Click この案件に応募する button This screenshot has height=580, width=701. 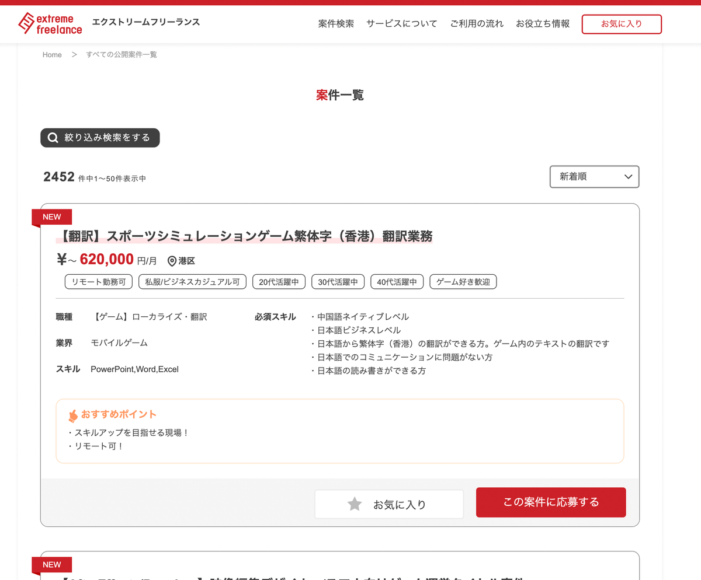(551, 502)
